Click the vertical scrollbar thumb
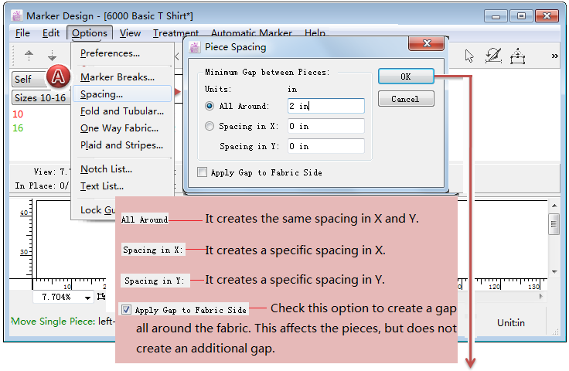This screenshot has width=569, height=371. coord(554,224)
